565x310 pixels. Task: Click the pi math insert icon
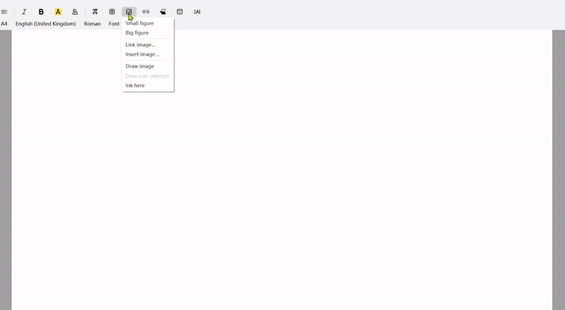(95, 12)
